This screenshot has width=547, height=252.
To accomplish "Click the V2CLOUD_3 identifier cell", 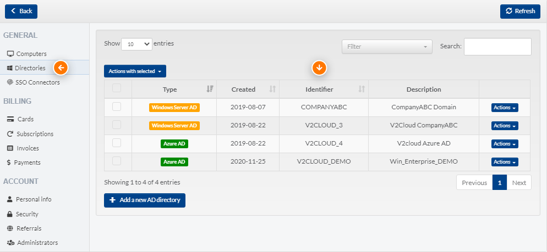I will point(324,125).
